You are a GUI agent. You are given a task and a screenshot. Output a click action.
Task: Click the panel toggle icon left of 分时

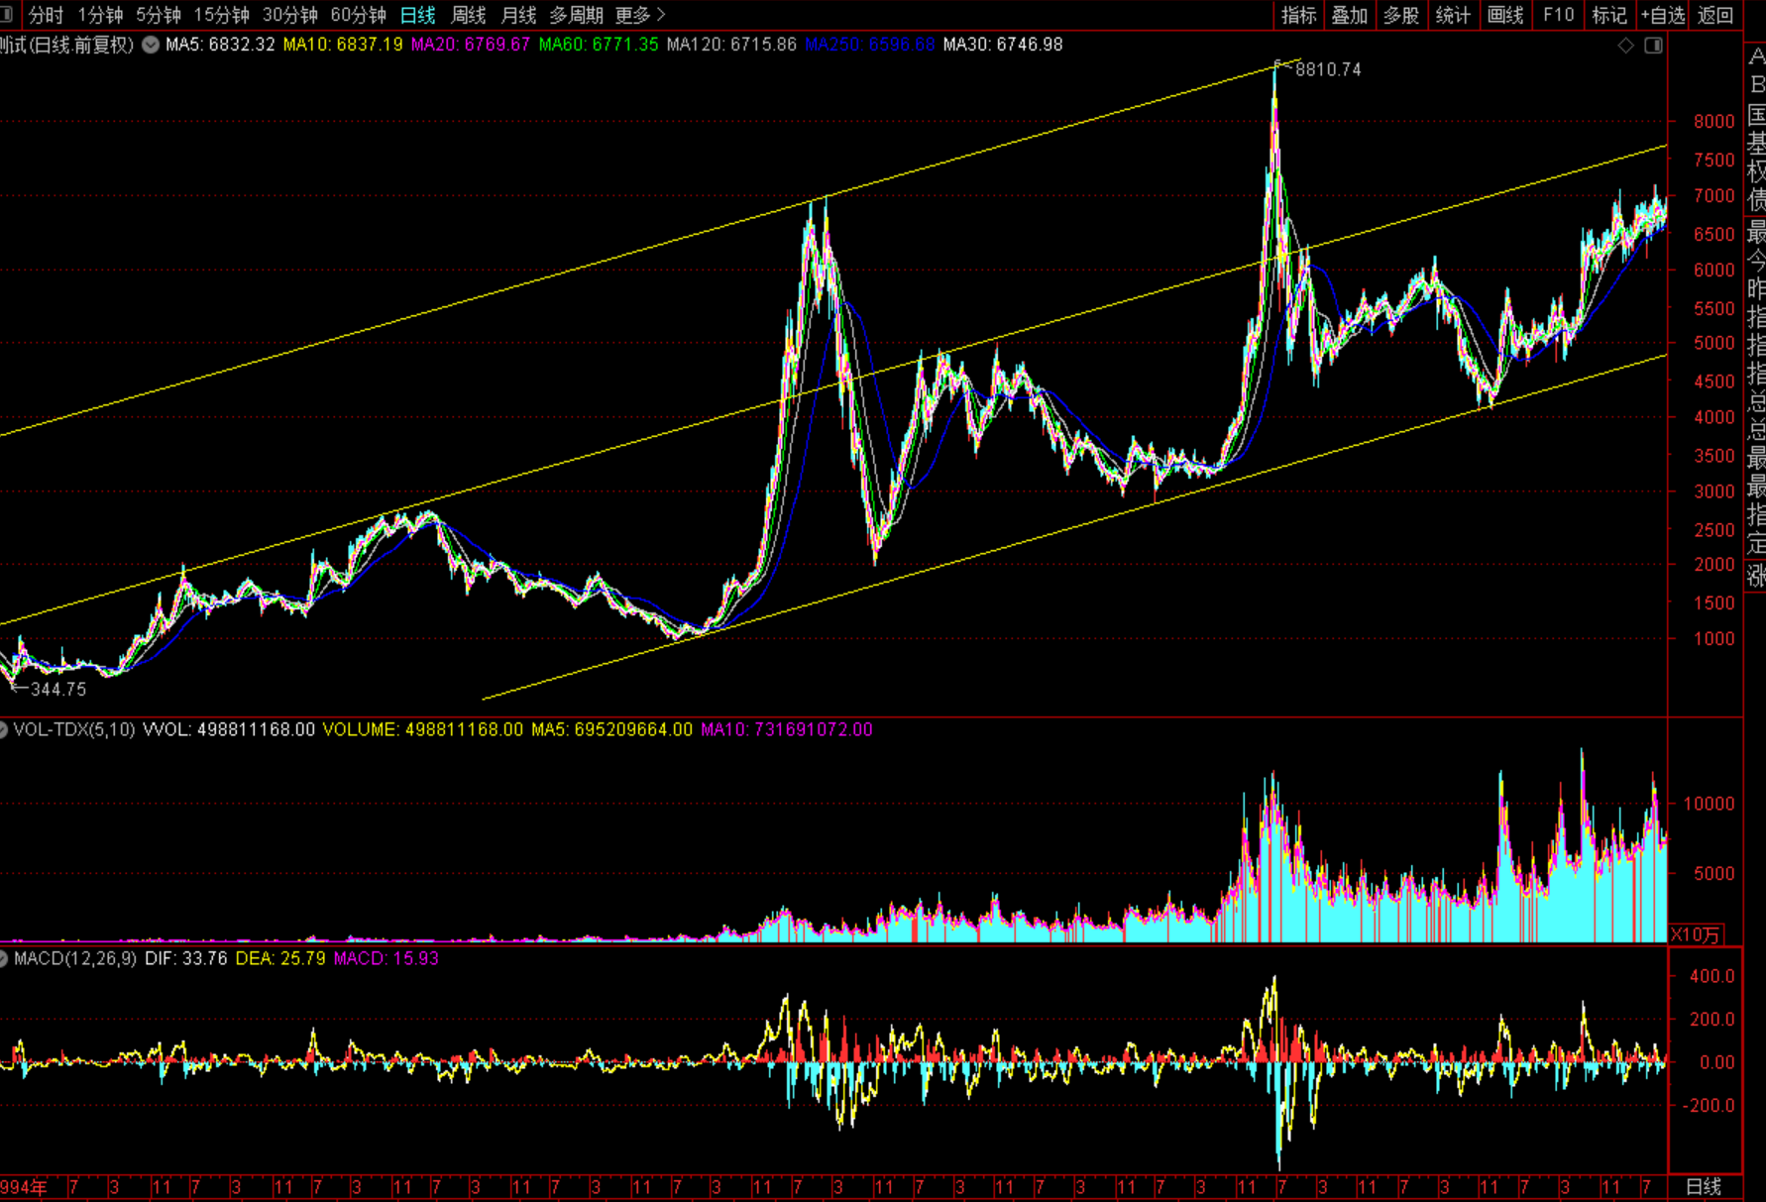tap(6, 15)
